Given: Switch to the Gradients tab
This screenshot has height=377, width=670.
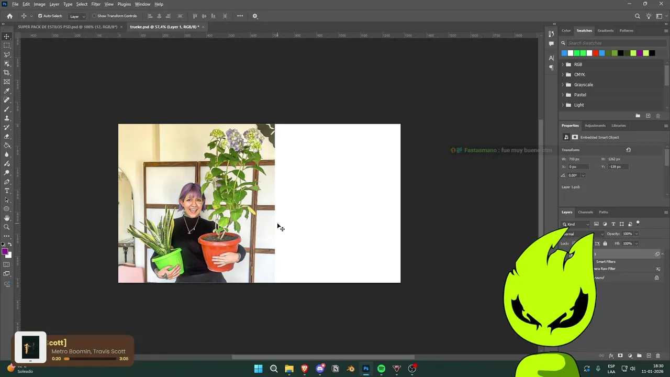Looking at the screenshot, I should click(606, 30).
